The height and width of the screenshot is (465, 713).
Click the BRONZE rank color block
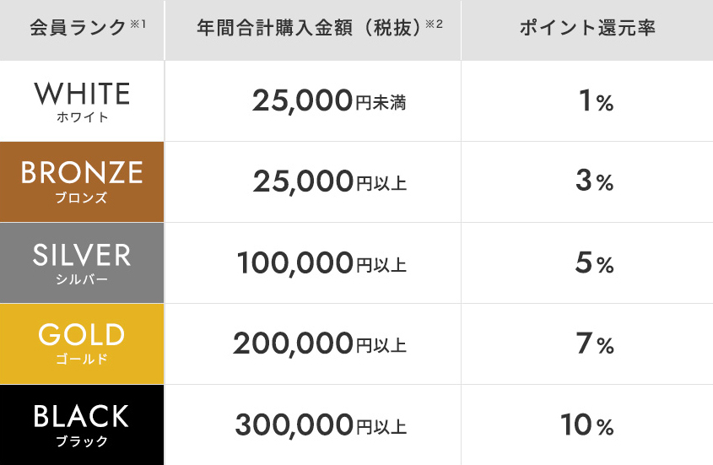pyautogui.click(x=82, y=181)
